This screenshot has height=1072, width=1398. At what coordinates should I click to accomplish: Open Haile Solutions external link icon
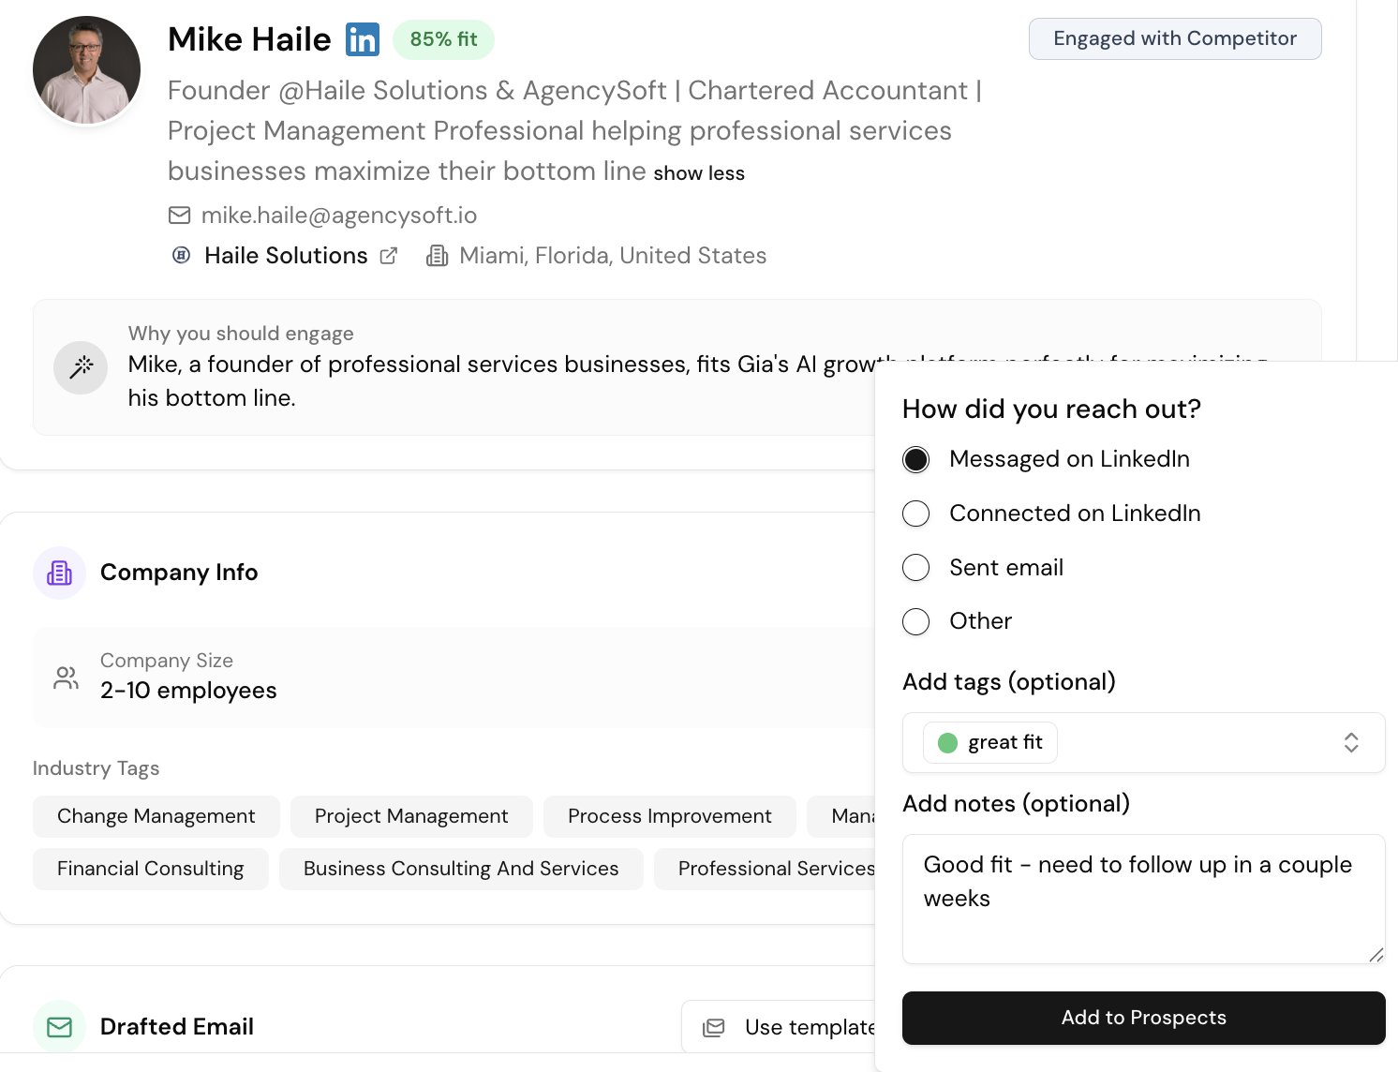coord(389,256)
